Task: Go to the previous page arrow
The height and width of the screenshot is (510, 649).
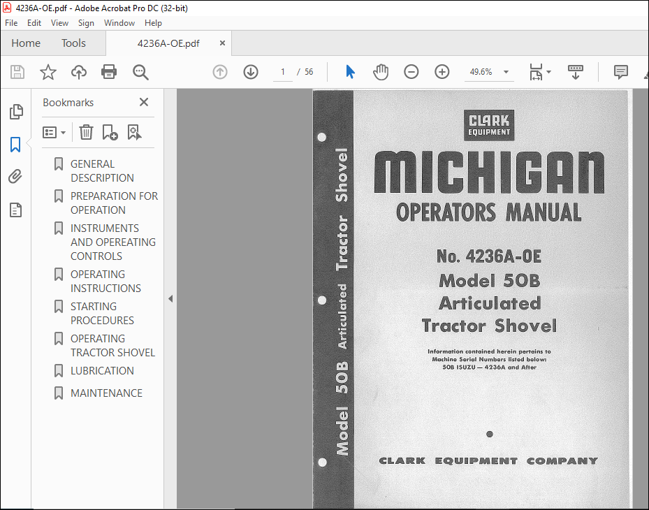Action: click(220, 72)
